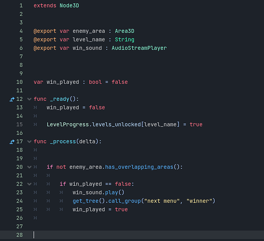Click line number 10 in the gutter

pyautogui.click(x=19, y=82)
